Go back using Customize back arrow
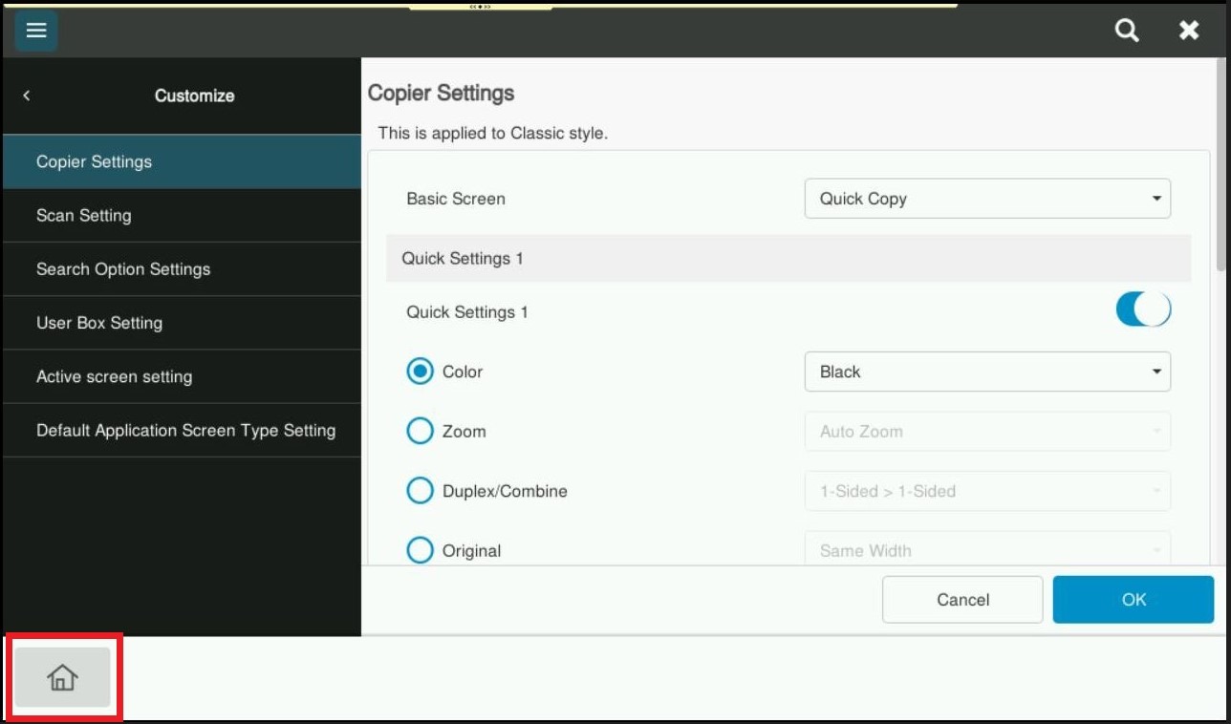 coord(27,96)
